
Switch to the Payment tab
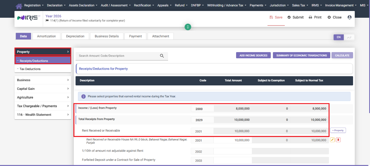136,36
